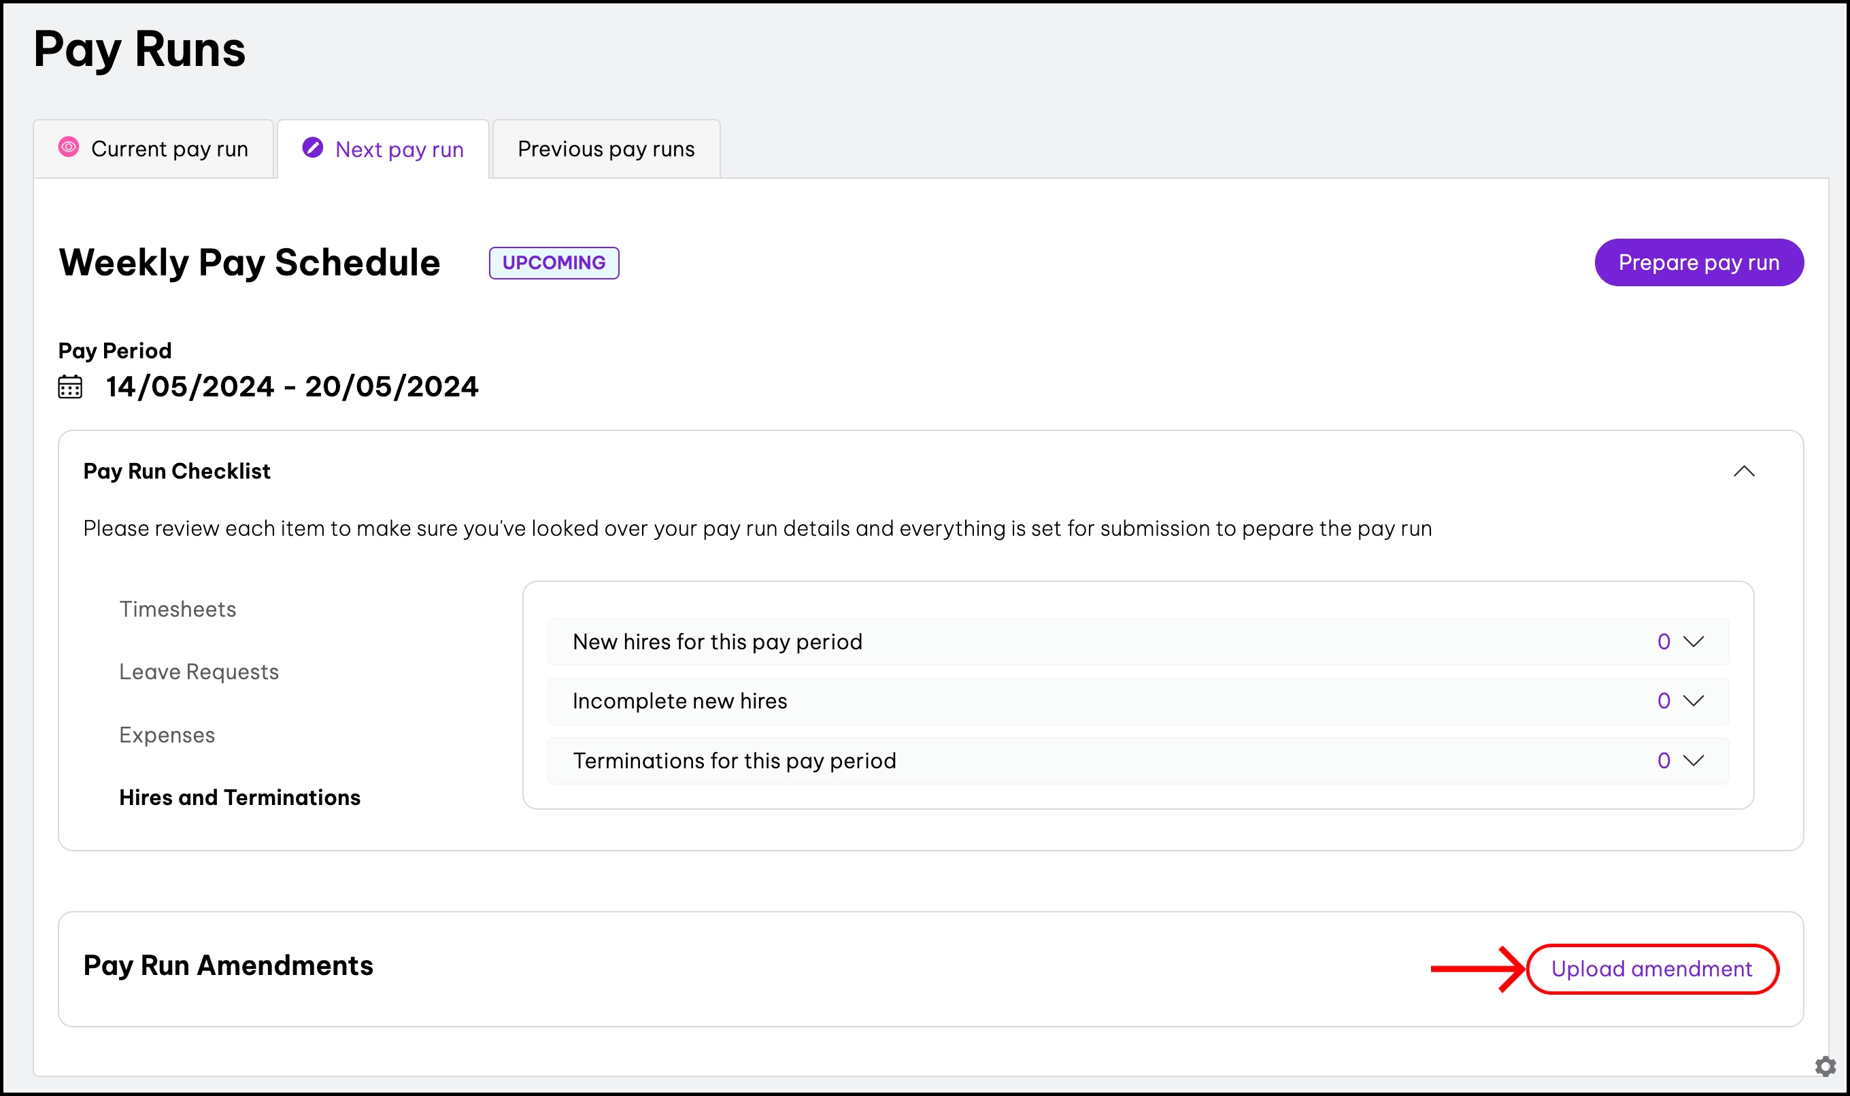1850x1096 pixels.
Task: Open the Previous pay runs tab
Action: click(606, 149)
